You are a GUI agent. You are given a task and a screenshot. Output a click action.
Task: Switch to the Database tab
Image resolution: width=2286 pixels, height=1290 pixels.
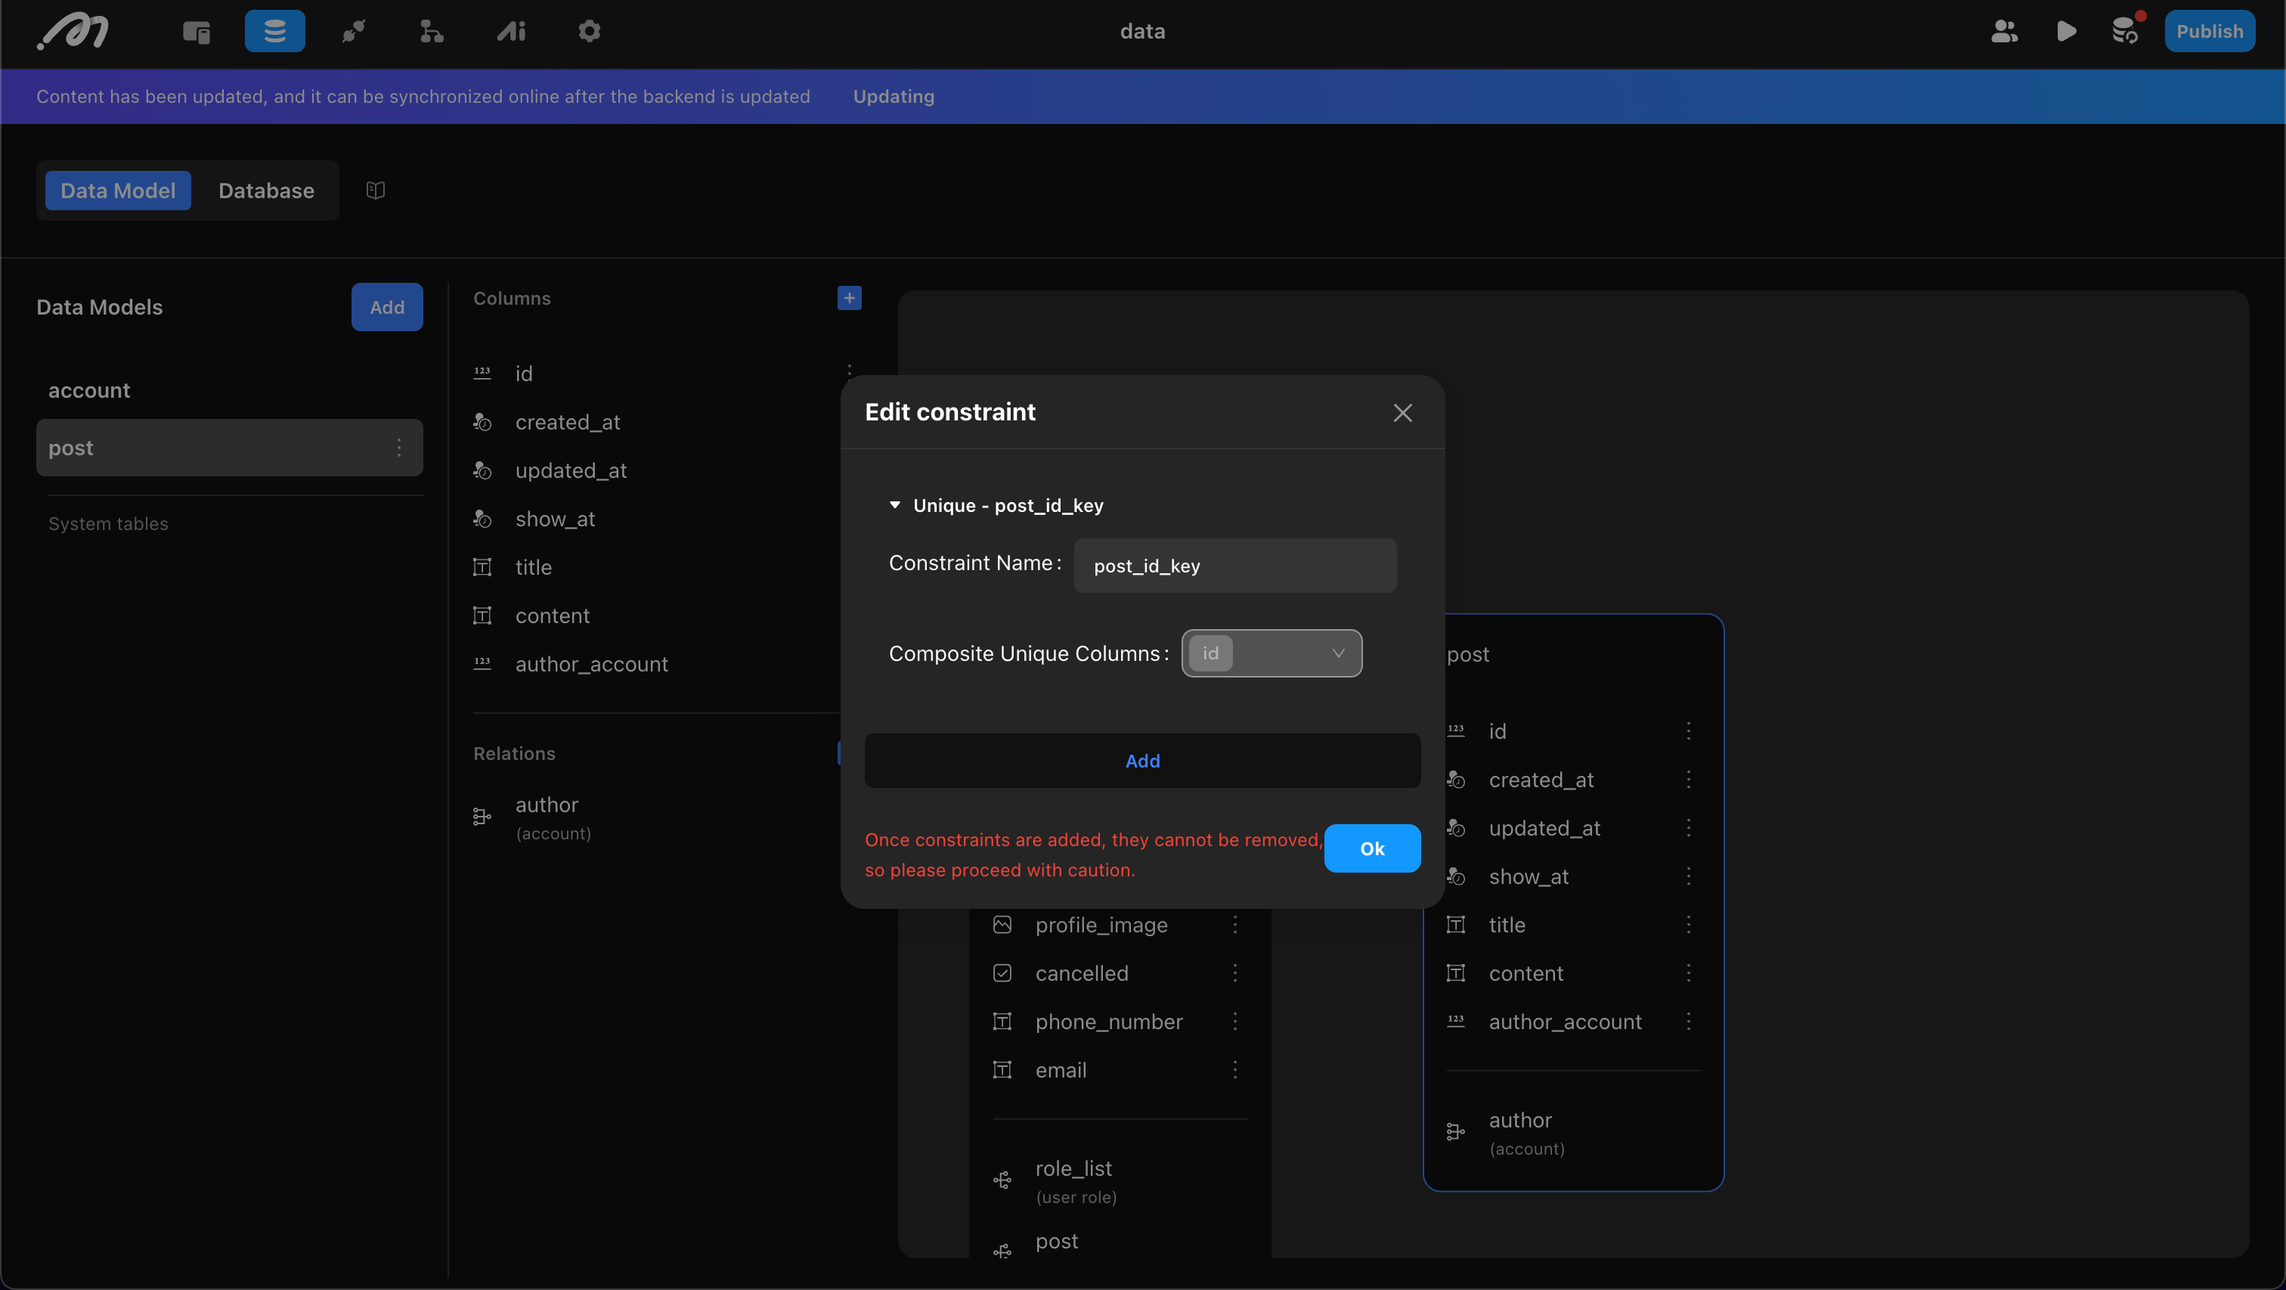pyautogui.click(x=266, y=190)
